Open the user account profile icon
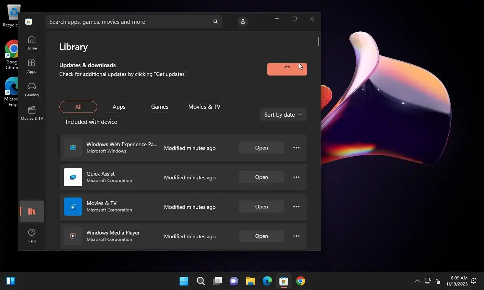Screen dimensions: 484x290 [x=243, y=22]
